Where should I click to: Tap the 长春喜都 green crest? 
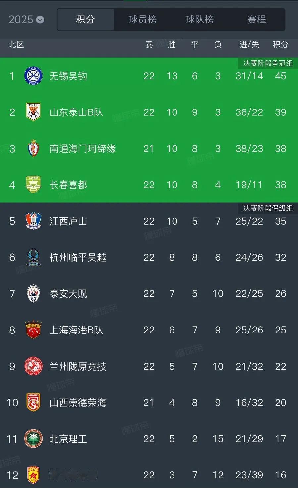(x=33, y=185)
